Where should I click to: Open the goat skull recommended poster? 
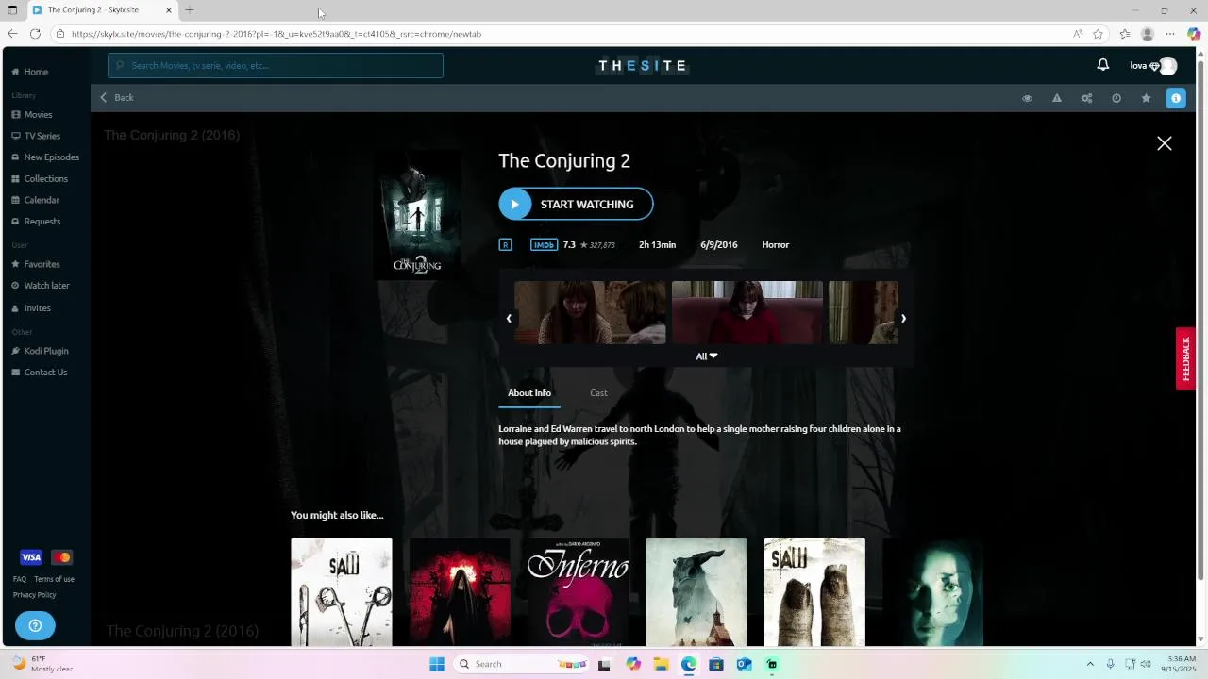click(696, 592)
